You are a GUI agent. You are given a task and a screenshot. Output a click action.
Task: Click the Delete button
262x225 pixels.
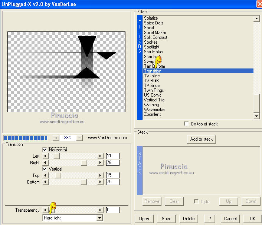coord(189,219)
